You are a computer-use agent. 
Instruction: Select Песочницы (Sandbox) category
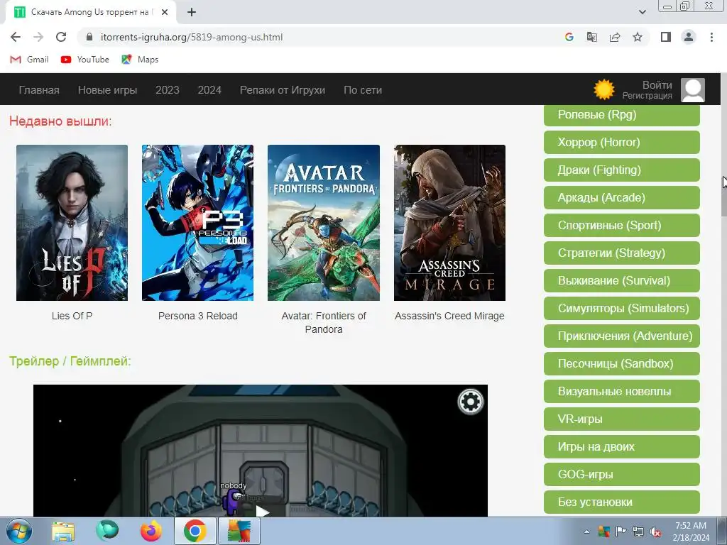(x=622, y=364)
